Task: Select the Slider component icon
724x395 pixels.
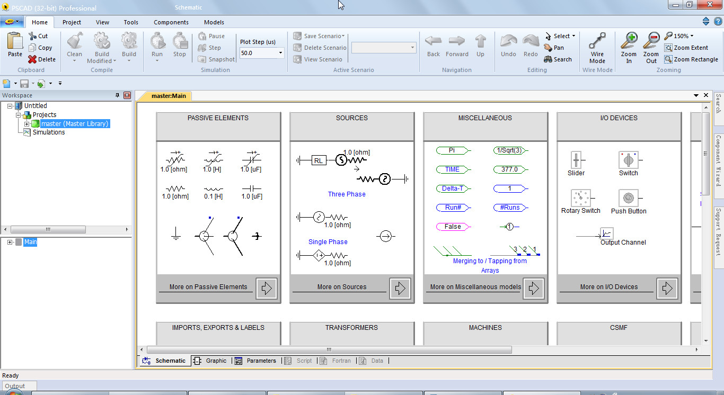Action: click(x=576, y=160)
